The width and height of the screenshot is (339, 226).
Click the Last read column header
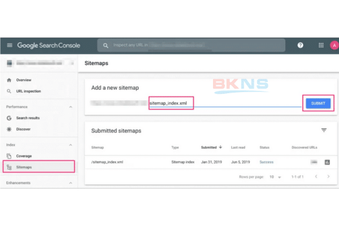238,147
